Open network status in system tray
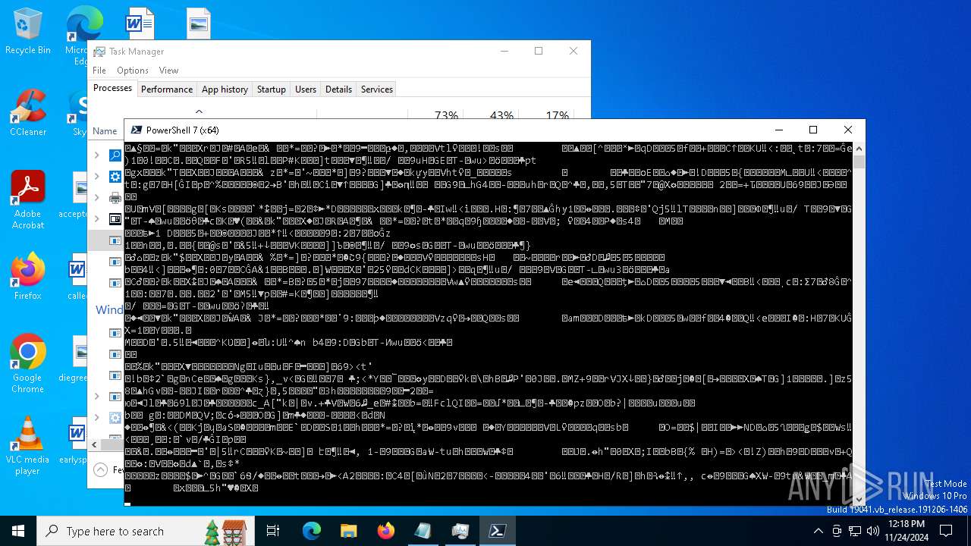 854,531
